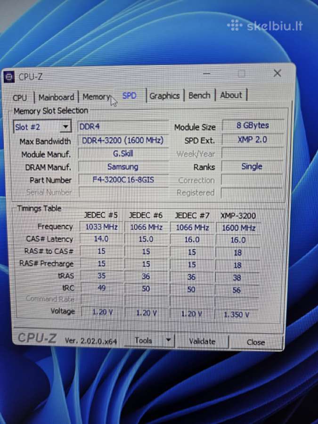The height and width of the screenshot is (424, 318).
Task: Click the CPU-Z app icon in title bar
Action: pyautogui.click(x=8, y=77)
